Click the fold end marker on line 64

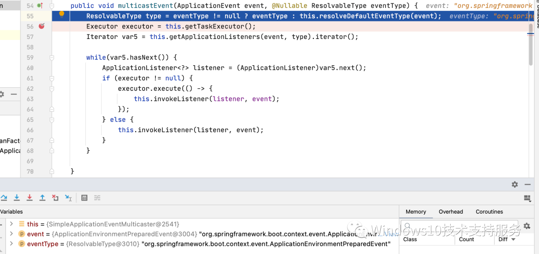(52, 109)
